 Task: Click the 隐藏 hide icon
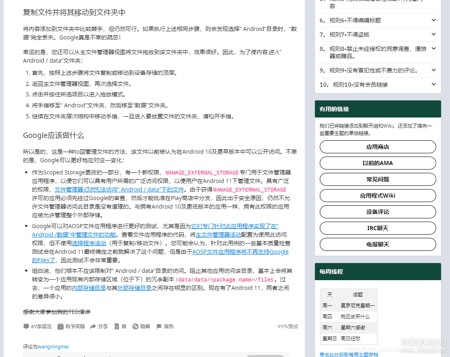[135, 327]
